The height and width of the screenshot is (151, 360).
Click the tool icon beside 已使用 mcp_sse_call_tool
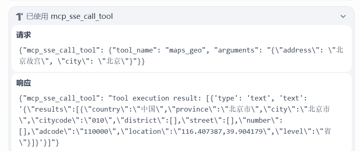coord(19,16)
